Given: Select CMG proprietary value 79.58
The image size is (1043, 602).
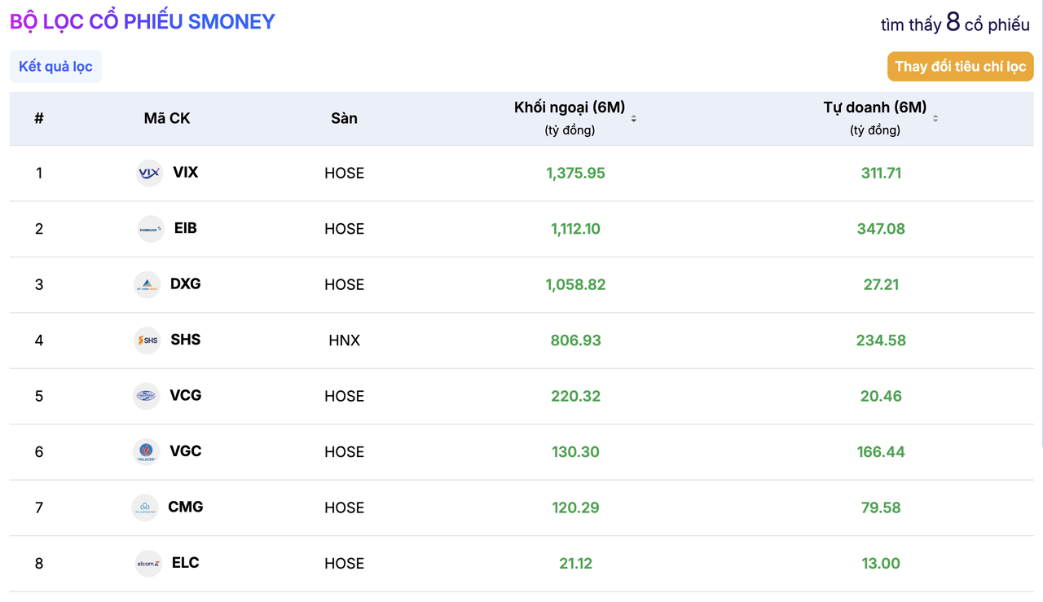Looking at the screenshot, I should tap(881, 508).
